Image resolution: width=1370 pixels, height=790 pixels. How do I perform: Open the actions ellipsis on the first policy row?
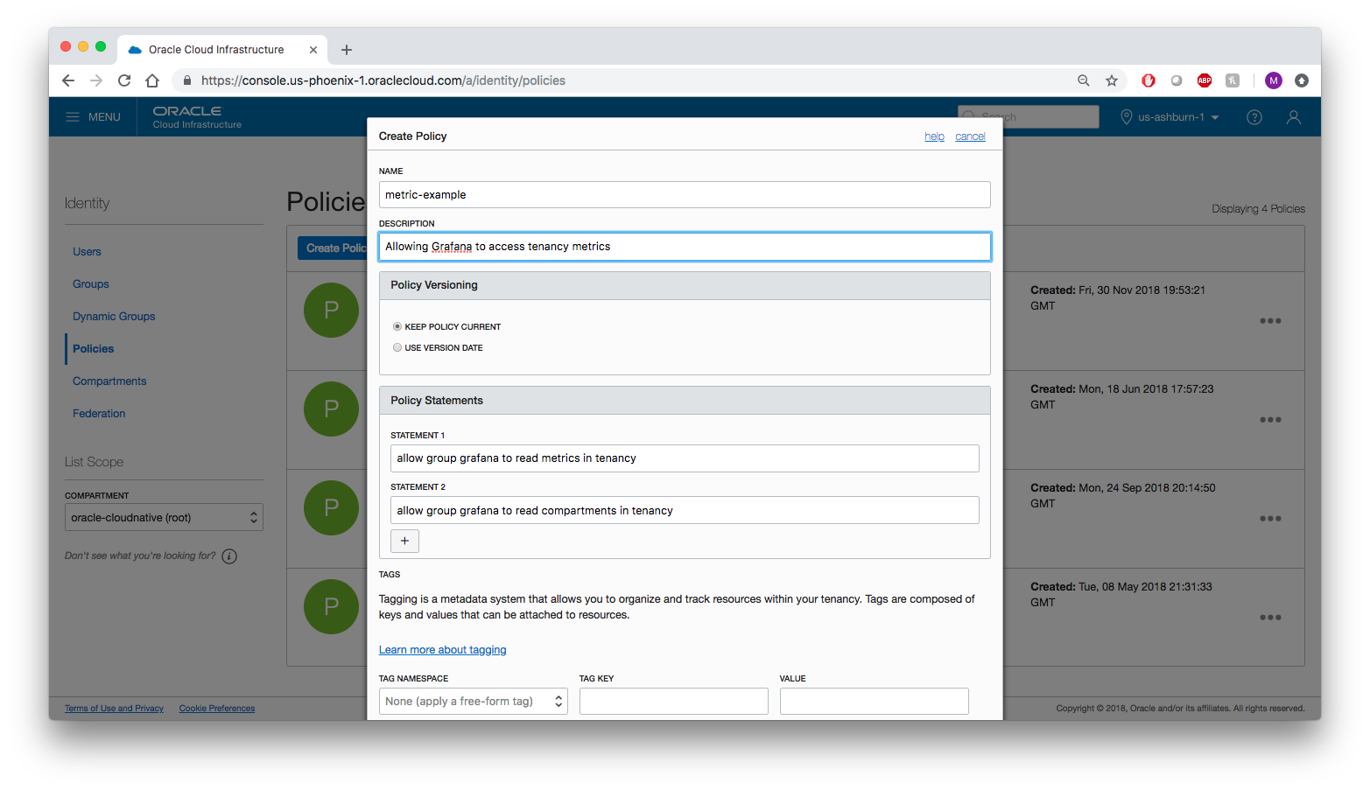(x=1269, y=321)
